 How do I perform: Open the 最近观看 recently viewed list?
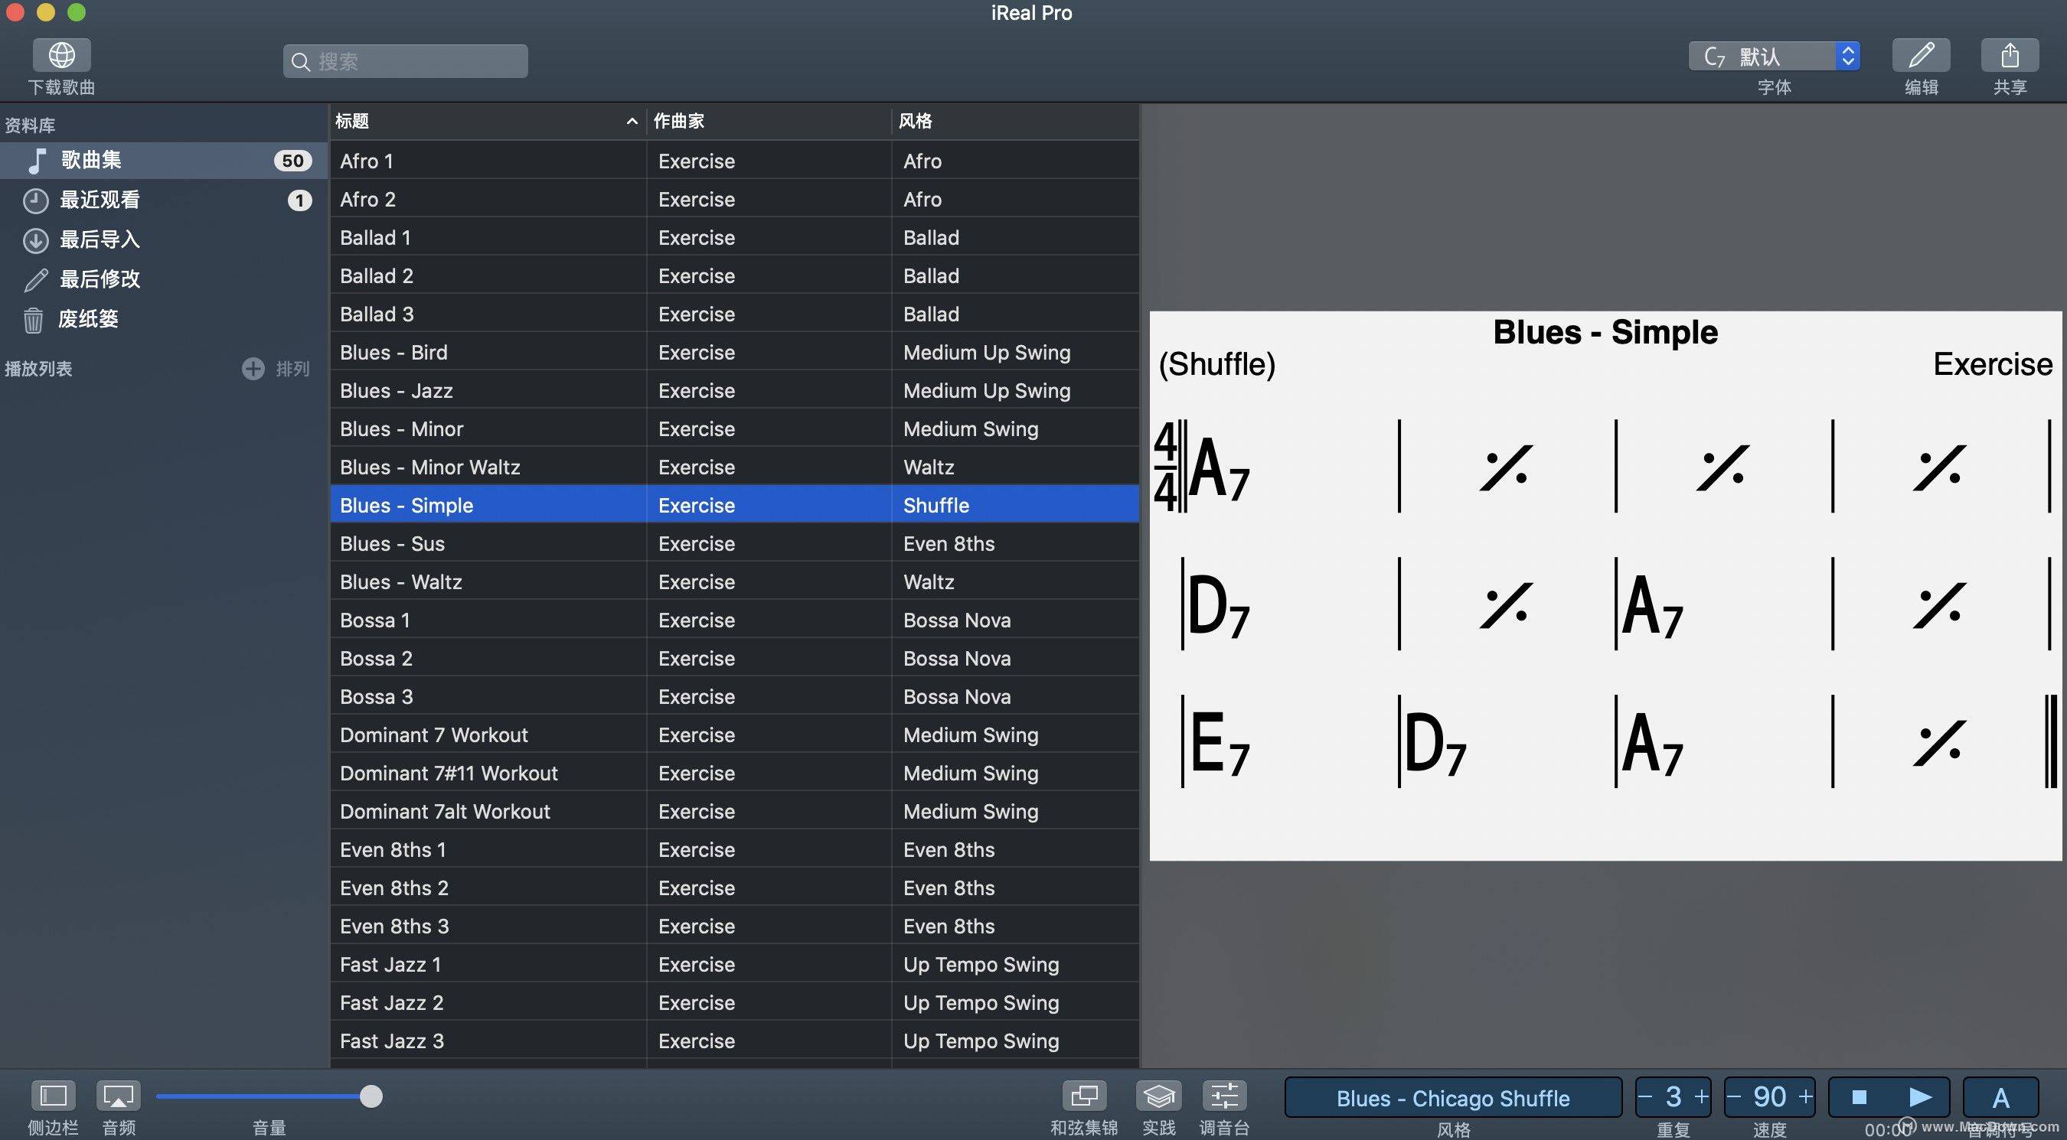pyautogui.click(x=164, y=200)
